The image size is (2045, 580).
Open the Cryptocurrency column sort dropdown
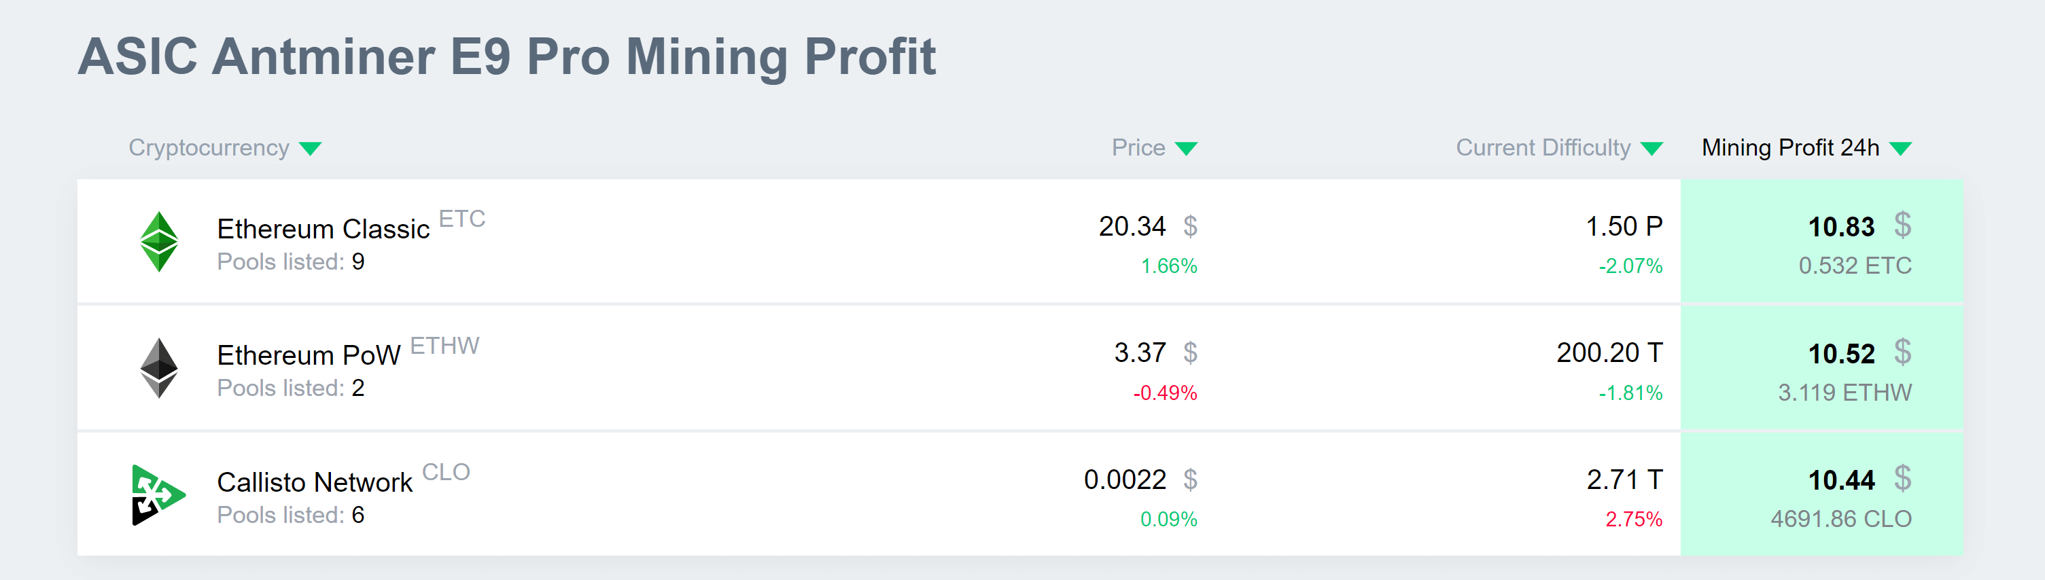tap(311, 147)
